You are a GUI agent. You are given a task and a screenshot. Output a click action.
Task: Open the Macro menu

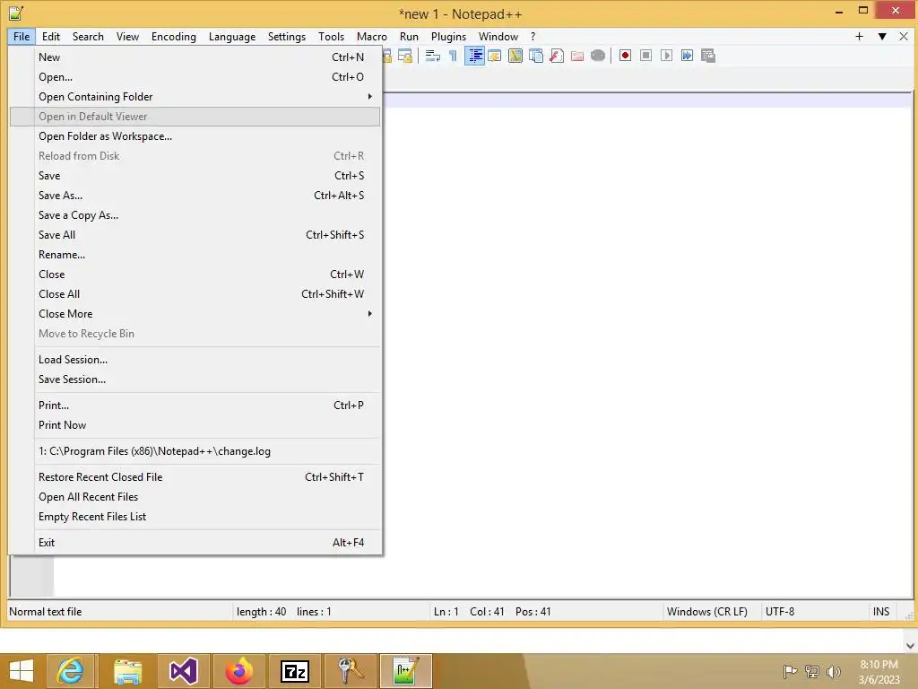[372, 36]
